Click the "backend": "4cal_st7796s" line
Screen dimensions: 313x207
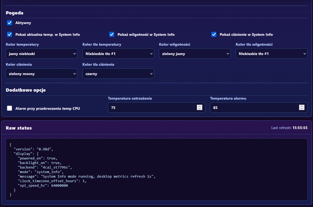pos(45,167)
